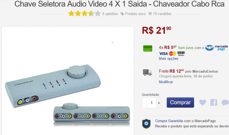
Task: Choose the Boleto barcode payment icon
Action: [181, 54]
